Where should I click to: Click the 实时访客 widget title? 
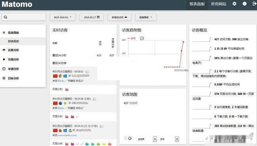click(x=60, y=30)
